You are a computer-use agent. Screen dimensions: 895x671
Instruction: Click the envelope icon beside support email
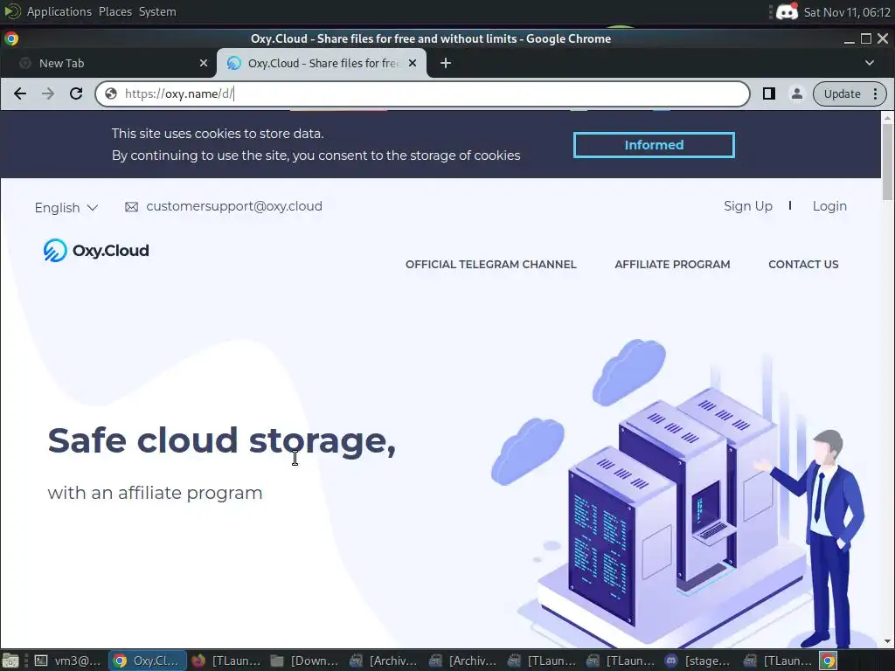click(x=131, y=206)
